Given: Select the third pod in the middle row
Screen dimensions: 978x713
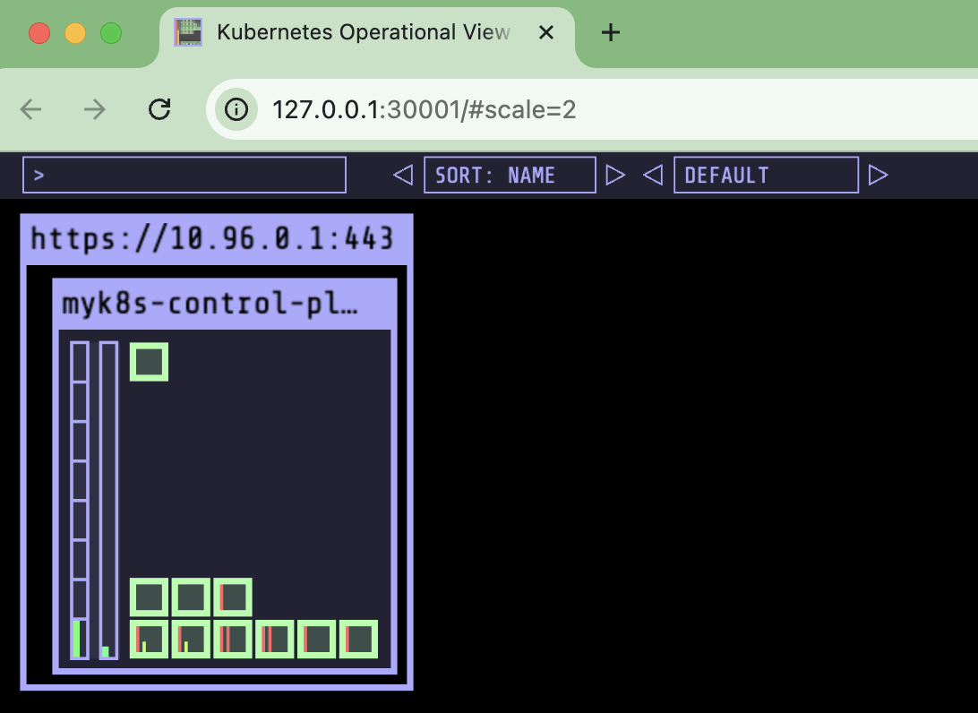Looking at the screenshot, I should 233,597.
